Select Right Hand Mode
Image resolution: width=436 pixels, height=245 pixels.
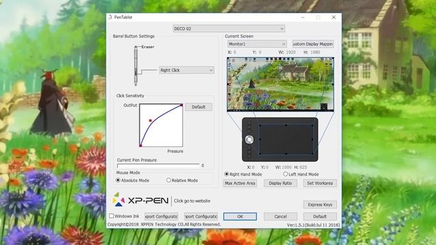click(x=227, y=174)
